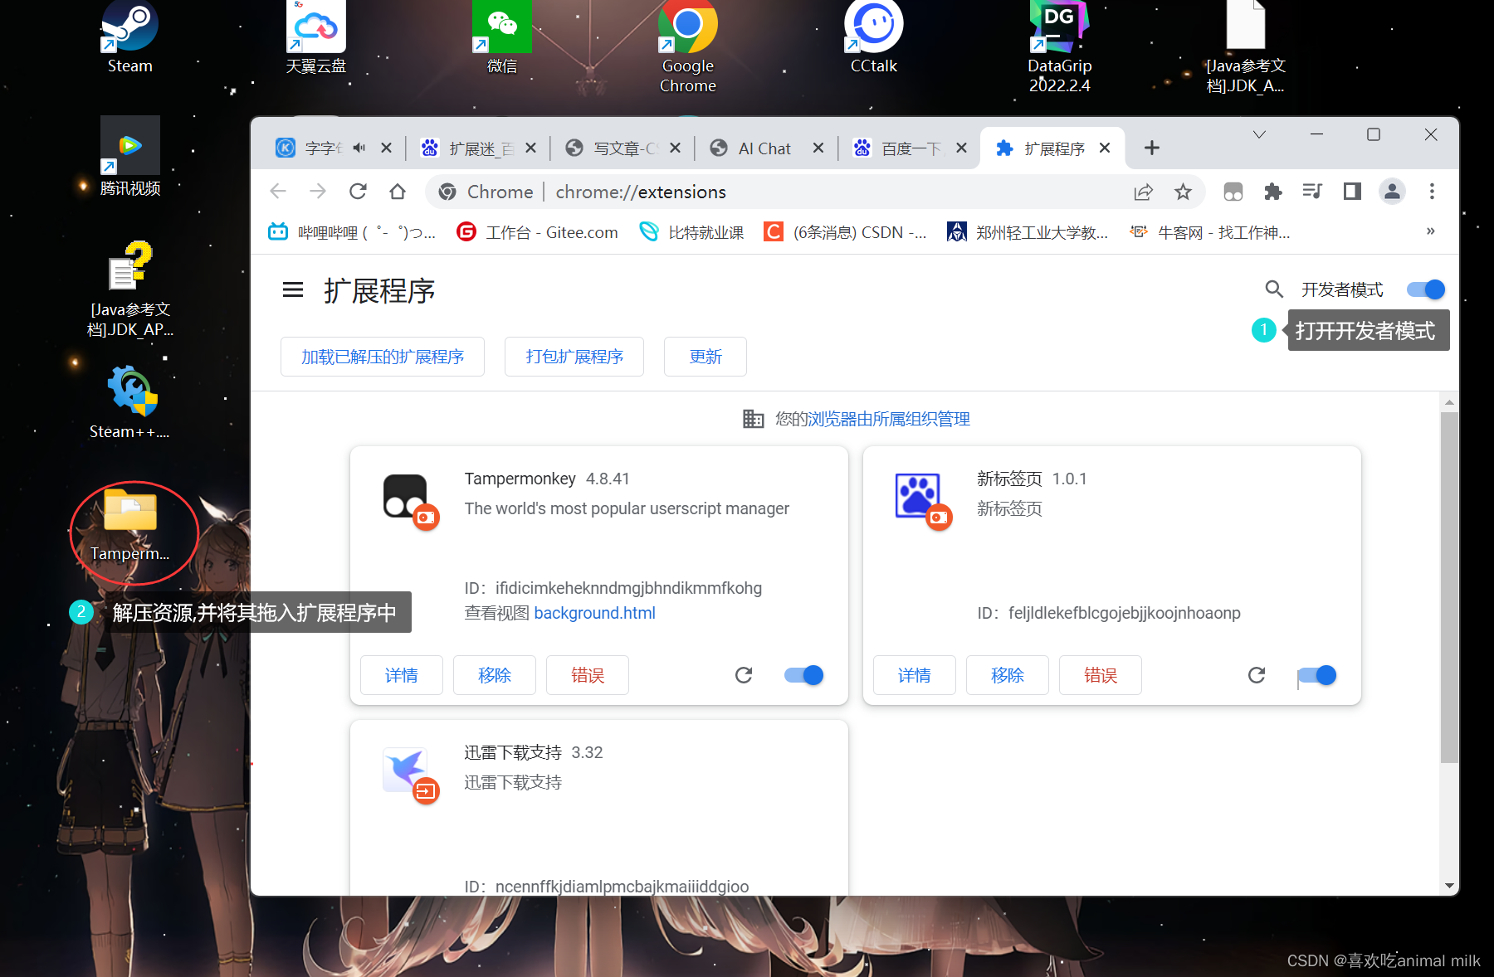Viewport: 1494px width, 977px height.
Task: Open the 哔哩哔哩 bookmark
Action: [x=352, y=232]
